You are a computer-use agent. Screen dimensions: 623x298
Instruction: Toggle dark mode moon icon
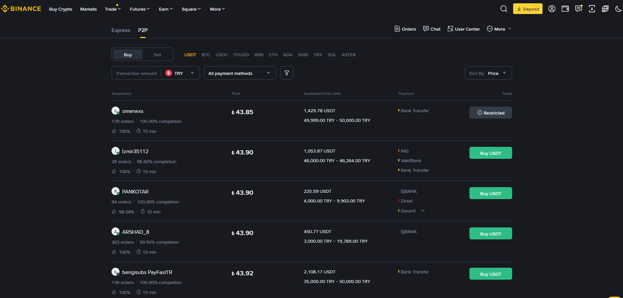coord(618,9)
